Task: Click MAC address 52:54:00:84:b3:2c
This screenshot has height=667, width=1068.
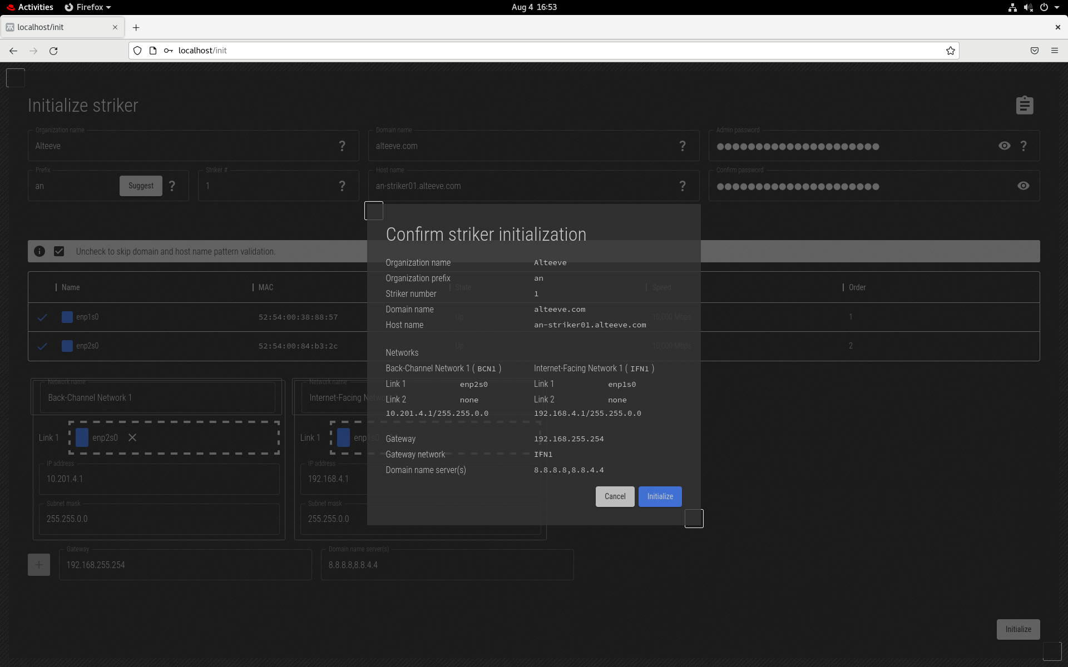Action: [298, 346]
